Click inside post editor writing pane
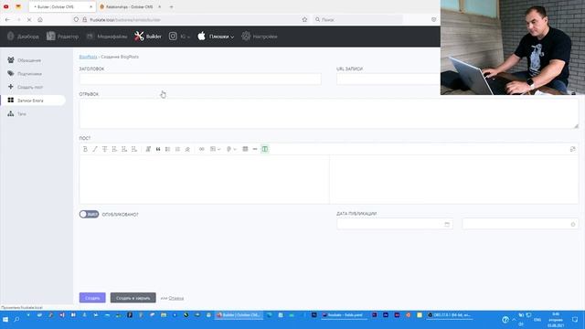Viewport: 585px width, 329px height. [204, 179]
